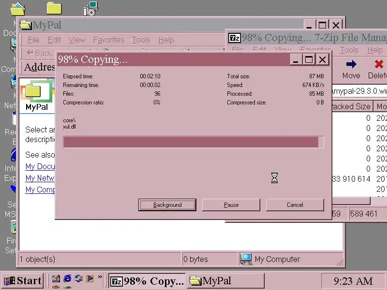Click the copying progress bar

tap(193, 142)
